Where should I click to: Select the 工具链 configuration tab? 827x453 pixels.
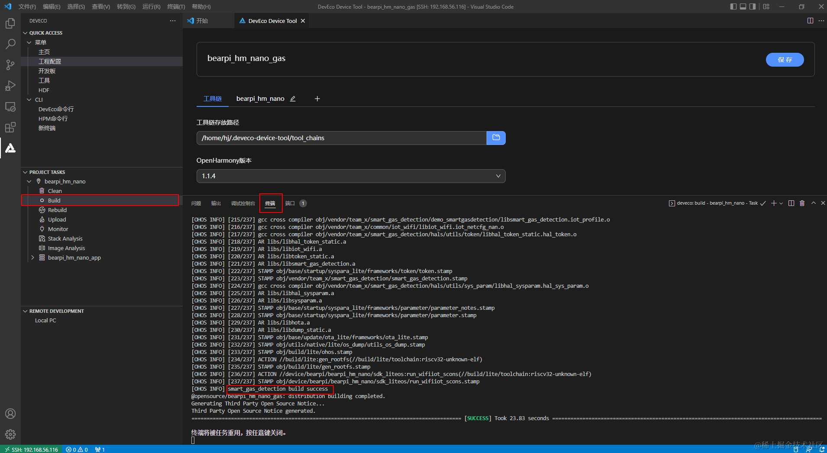coord(213,99)
